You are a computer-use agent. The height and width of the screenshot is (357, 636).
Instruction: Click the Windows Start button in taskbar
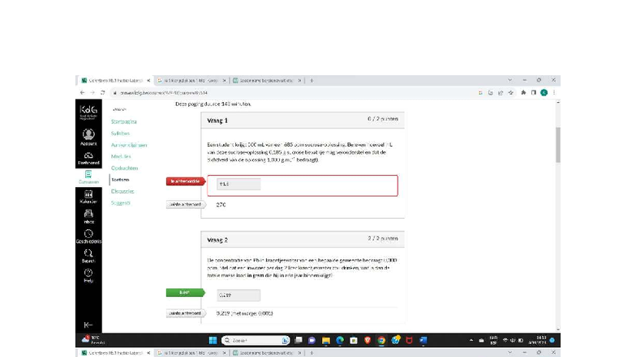pos(211,340)
